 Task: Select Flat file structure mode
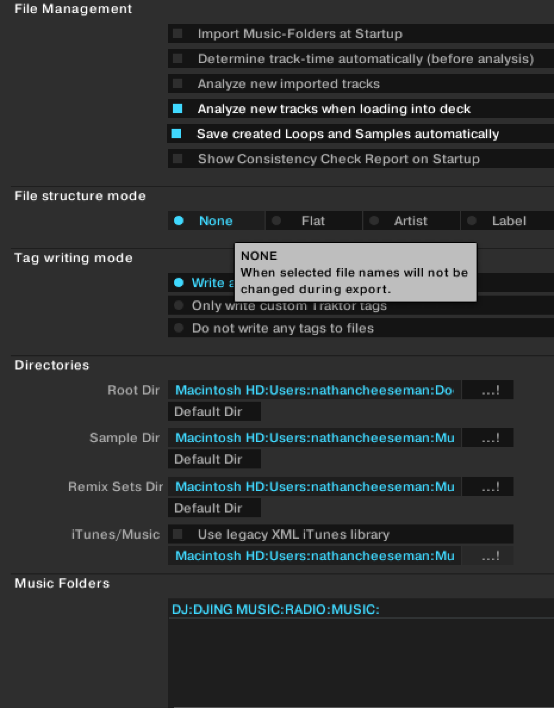tap(276, 221)
